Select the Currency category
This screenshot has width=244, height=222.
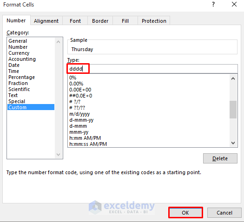click(31, 53)
